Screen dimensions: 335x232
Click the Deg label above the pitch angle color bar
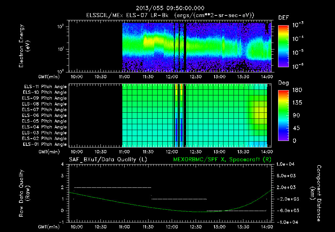(x=284, y=83)
